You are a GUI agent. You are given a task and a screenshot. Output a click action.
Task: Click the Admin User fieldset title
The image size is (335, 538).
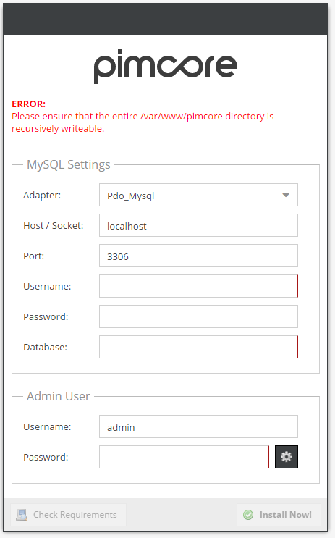click(59, 396)
